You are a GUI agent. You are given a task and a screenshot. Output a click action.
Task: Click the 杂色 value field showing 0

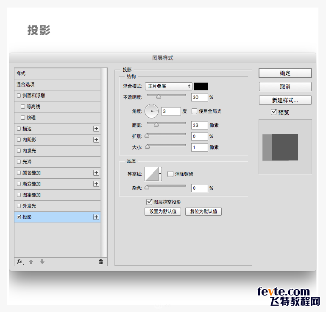pos(199,188)
